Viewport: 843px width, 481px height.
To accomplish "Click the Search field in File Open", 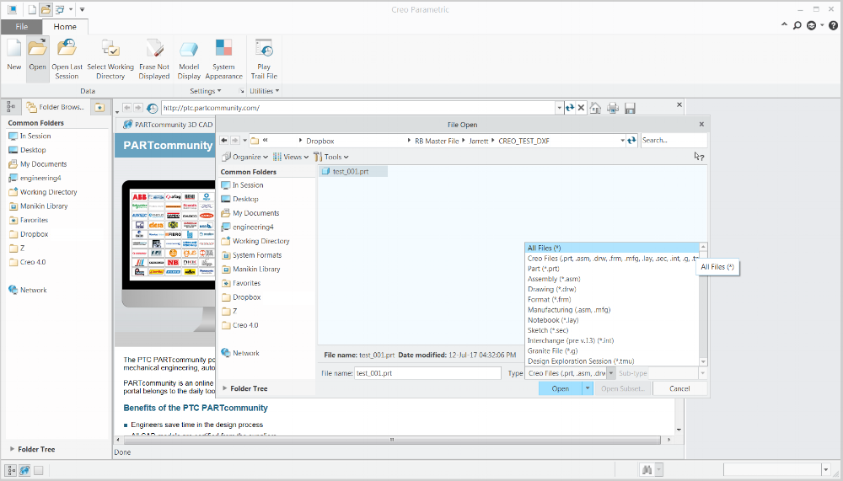I will [x=674, y=141].
